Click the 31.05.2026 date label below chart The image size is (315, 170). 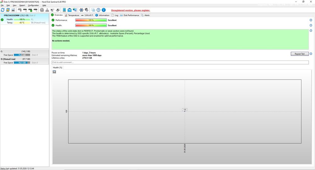(185, 148)
